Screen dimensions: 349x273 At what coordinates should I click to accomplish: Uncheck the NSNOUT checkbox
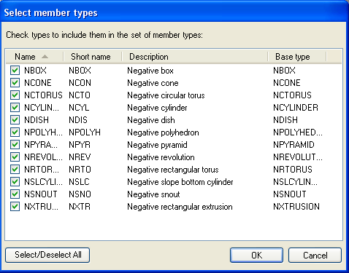(15, 194)
